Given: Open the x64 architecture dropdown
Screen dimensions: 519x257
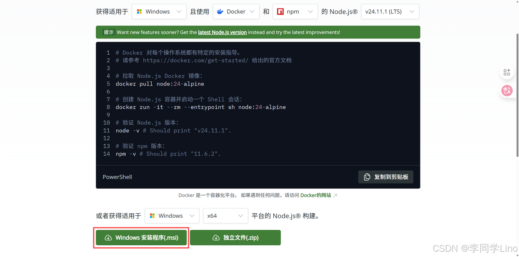Looking at the screenshot, I should [x=225, y=216].
